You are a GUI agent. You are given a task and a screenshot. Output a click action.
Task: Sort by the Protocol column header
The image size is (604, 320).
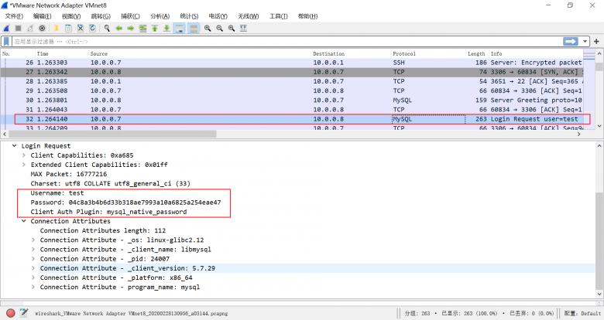coord(428,53)
